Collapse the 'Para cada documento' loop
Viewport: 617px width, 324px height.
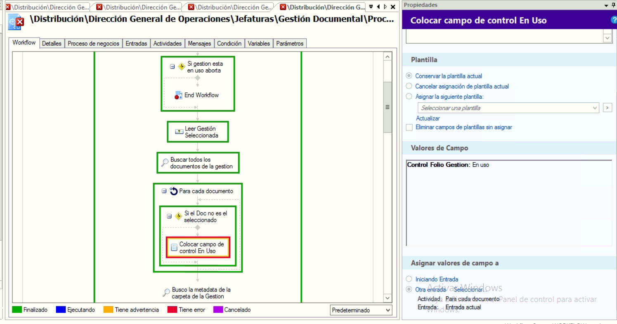click(164, 191)
